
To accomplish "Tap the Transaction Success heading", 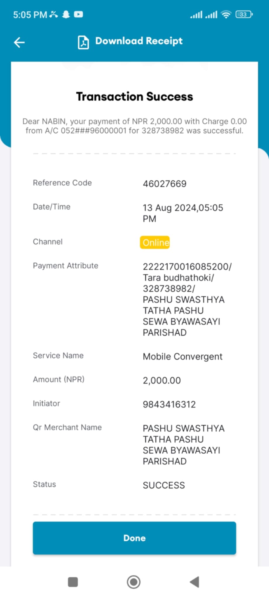I will [134, 97].
